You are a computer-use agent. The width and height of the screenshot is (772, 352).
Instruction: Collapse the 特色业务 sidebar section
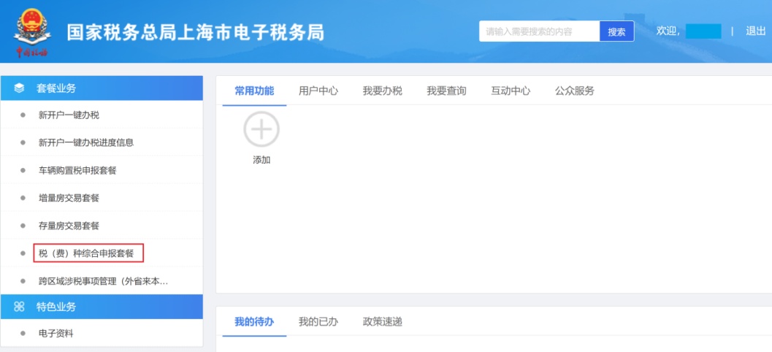102,307
